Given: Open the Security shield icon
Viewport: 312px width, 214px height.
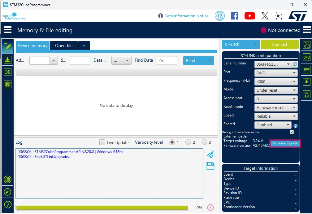Looking at the screenshot, I should click(7, 85).
